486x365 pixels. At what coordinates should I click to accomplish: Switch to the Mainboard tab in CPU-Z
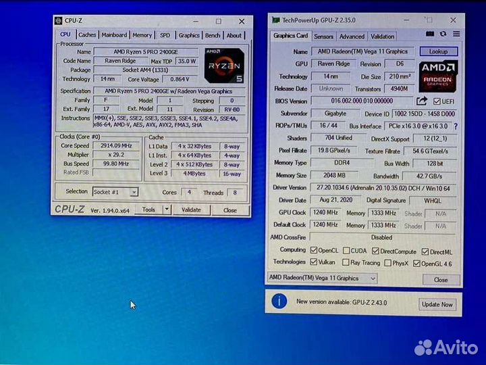coord(114,35)
